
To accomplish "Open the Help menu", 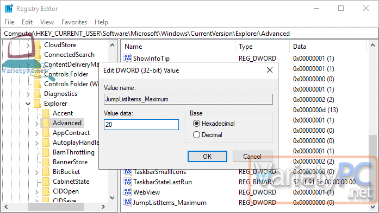I will [101, 22].
